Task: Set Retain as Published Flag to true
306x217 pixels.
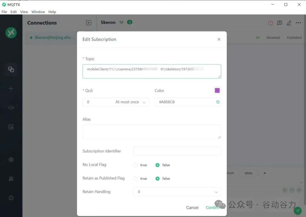Action: coord(135,179)
